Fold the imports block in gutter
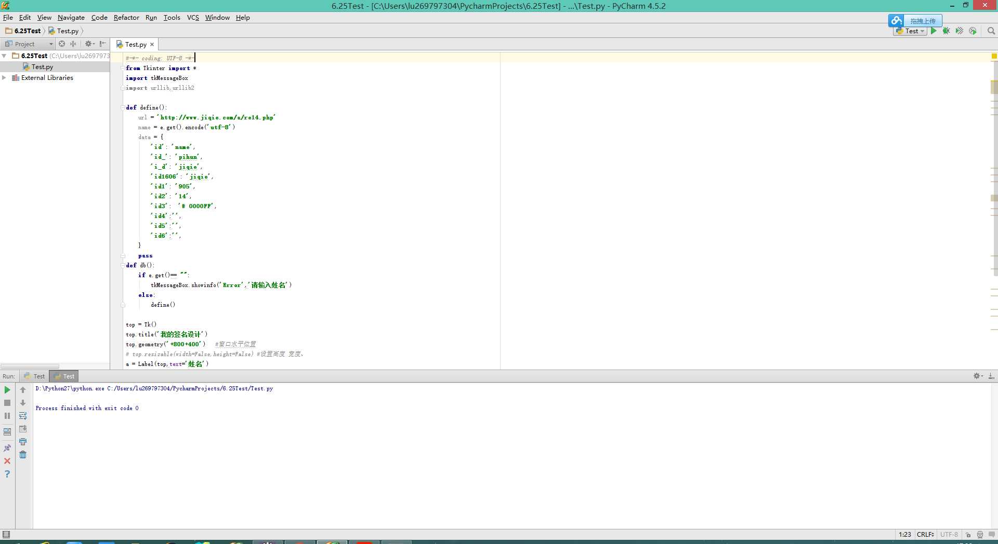The image size is (998, 544). (123, 69)
